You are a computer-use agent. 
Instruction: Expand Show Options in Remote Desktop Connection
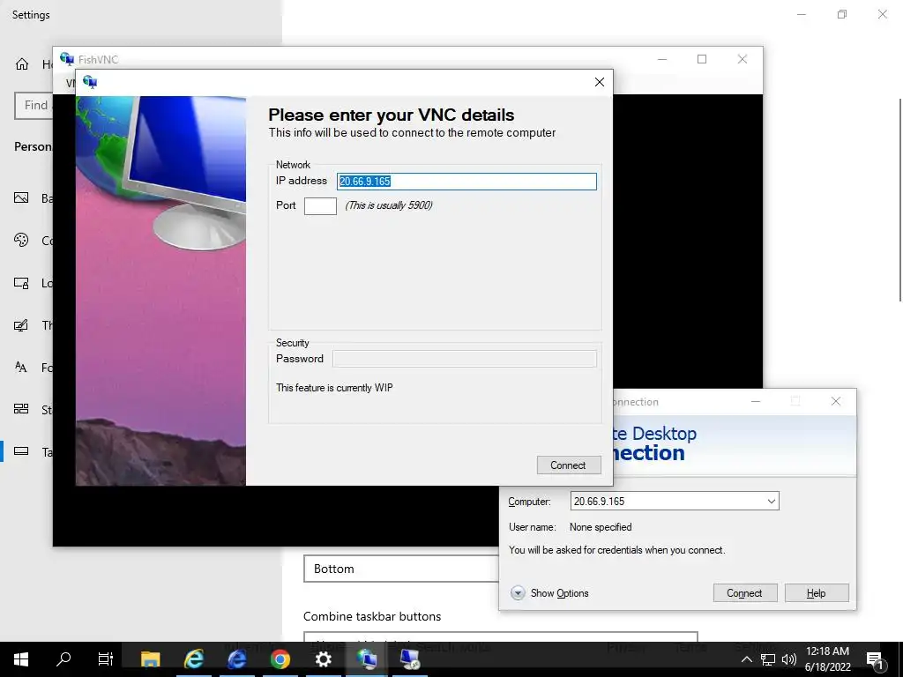(550, 593)
